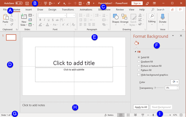Start presentation from beginning icon
This screenshot has height=117, width=186.
(x=45, y=3)
